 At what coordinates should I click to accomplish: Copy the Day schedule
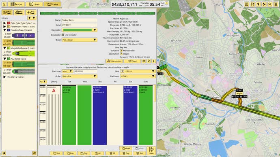point(70,153)
